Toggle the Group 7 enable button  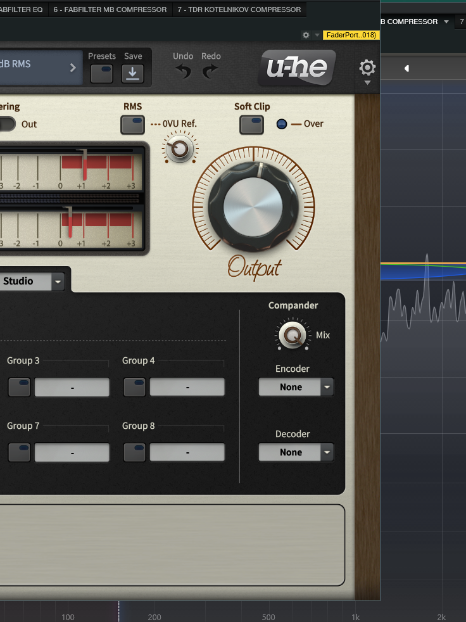coord(20,453)
